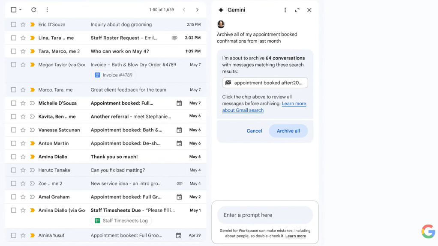Click attachment icon on Staff Roster Request
Screen dimensions: 438x246
174,38
